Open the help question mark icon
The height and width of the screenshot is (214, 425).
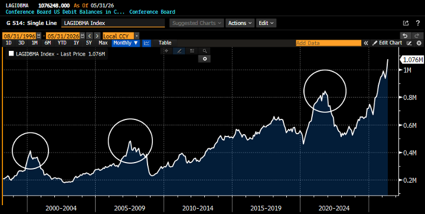click(x=418, y=23)
